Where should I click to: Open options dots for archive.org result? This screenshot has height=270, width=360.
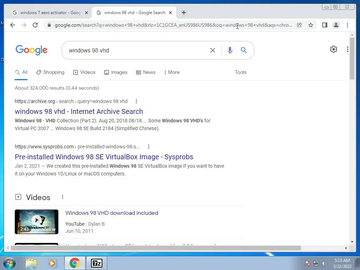pos(136,101)
